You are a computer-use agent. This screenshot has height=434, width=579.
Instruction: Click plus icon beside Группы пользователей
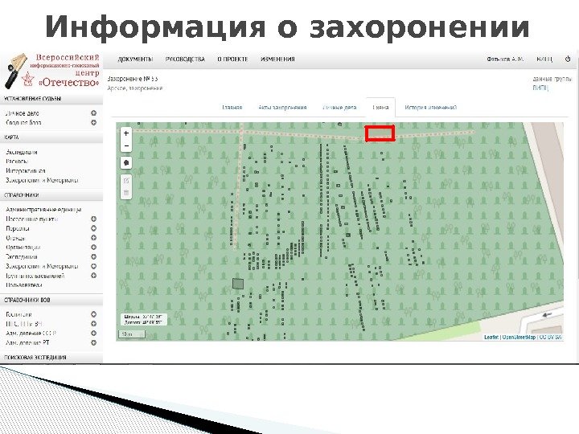93,276
